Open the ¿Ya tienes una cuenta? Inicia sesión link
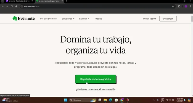 click(x=96, y=89)
